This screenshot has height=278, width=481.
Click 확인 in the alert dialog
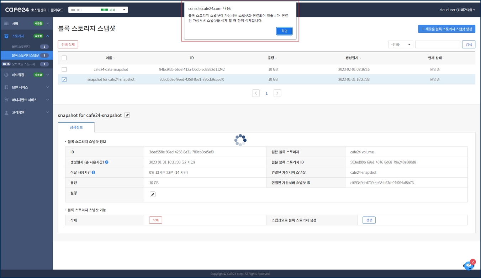click(x=284, y=31)
